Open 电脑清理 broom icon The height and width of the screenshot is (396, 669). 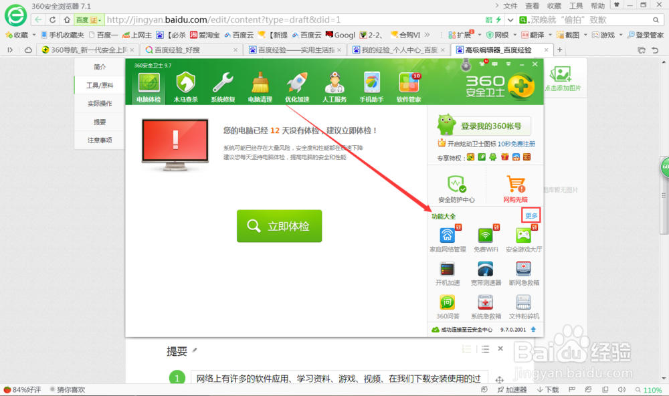(x=260, y=88)
